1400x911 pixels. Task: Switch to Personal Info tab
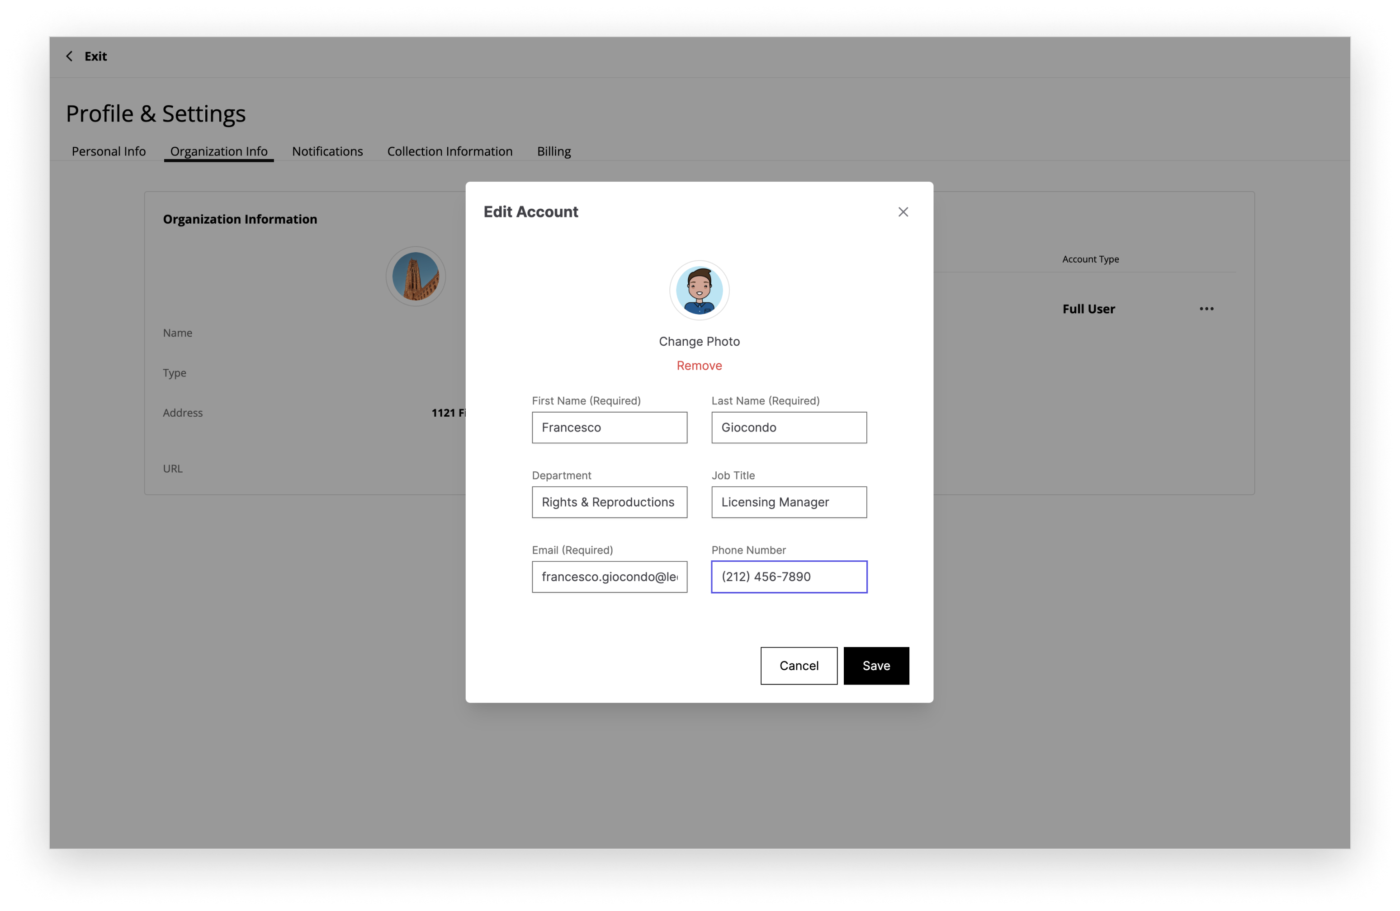tap(109, 151)
